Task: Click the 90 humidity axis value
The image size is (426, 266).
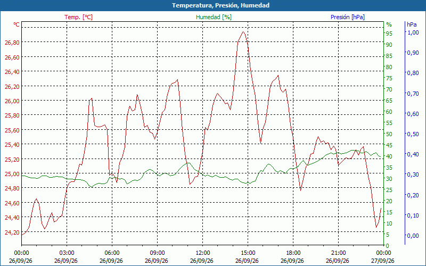Action: tap(389, 45)
